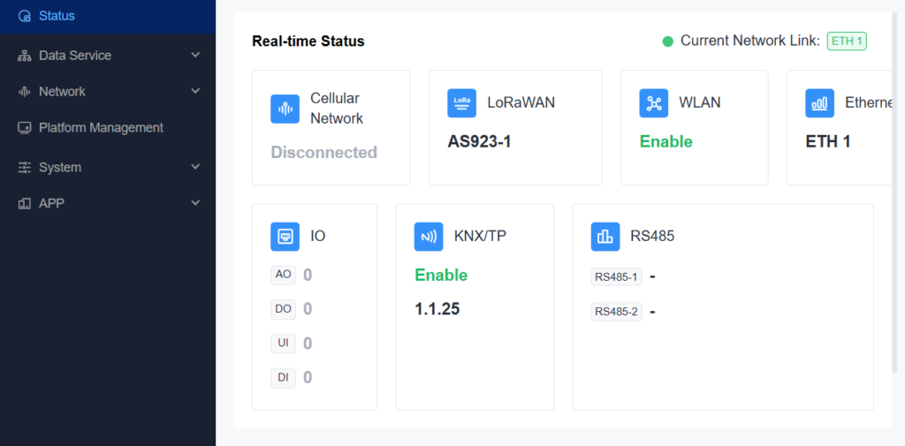Click the Platform Management sidebar icon

tap(24, 128)
